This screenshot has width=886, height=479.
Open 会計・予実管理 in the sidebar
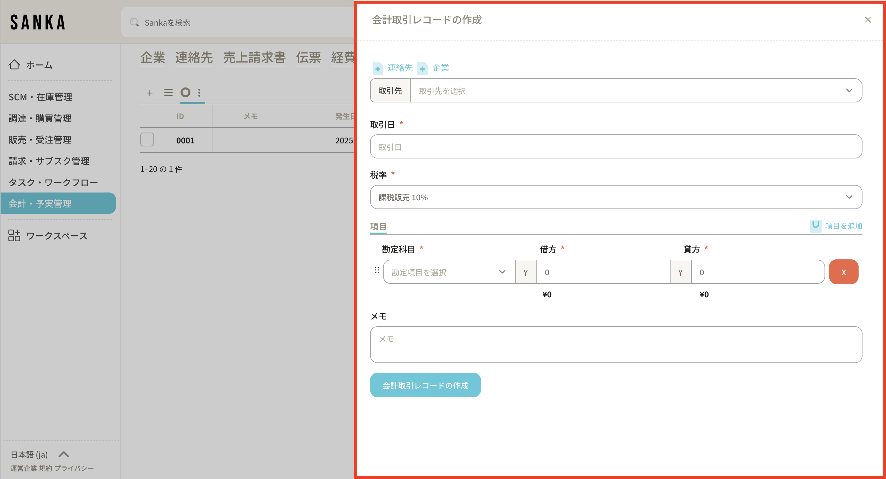tap(58, 204)
